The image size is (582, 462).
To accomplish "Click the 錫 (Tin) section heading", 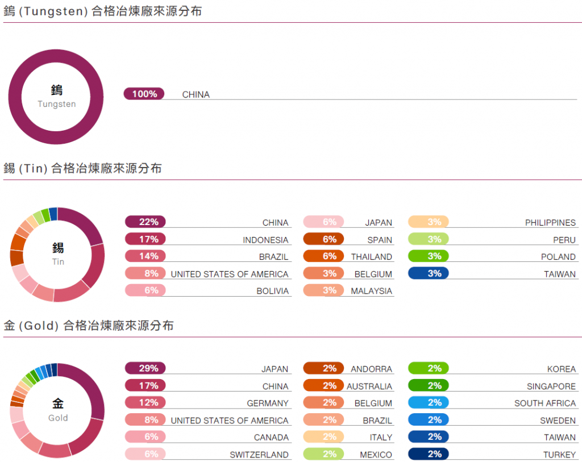I will click(x=82, y=168).
